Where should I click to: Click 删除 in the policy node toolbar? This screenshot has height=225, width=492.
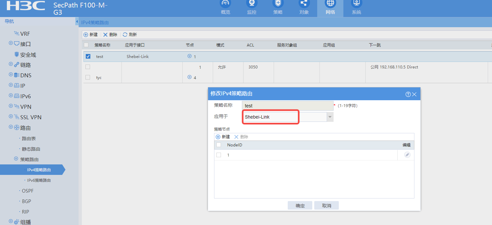point(241,137)
